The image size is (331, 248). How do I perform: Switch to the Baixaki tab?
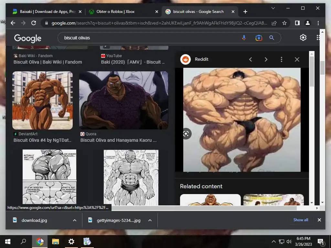(x=45, y=12)
